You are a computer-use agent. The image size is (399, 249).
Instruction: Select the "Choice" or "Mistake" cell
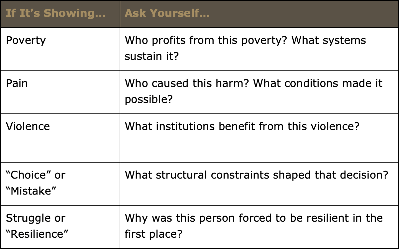(60, 184)
